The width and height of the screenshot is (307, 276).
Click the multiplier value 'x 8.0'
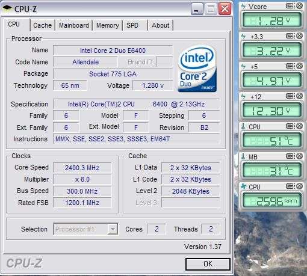pyautogui.click(x=82, y=179)
